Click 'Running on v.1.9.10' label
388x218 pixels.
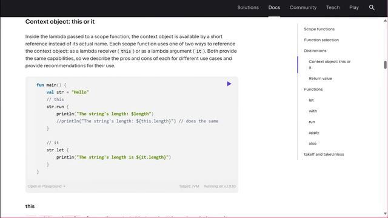[219, 186]
